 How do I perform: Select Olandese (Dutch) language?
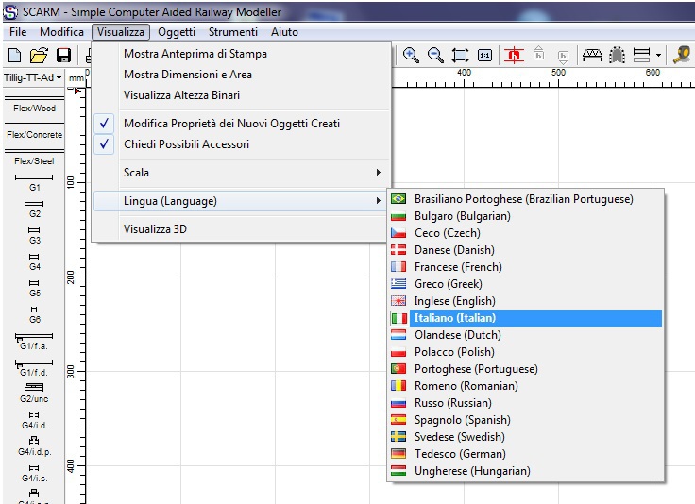pyautogui.click(x=526, y=335)
